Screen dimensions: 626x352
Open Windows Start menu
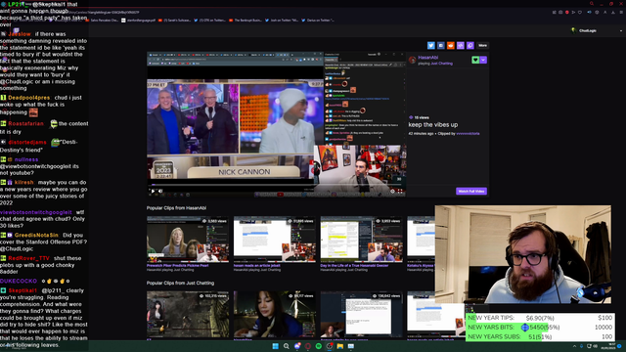275,346
